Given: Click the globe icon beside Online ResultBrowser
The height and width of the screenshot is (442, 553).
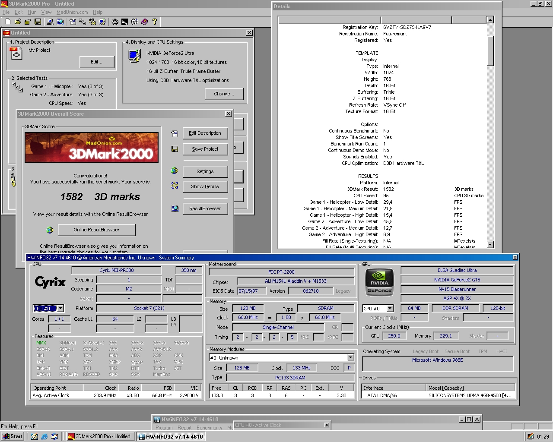Looking at the screenshot, I should 50,230.
